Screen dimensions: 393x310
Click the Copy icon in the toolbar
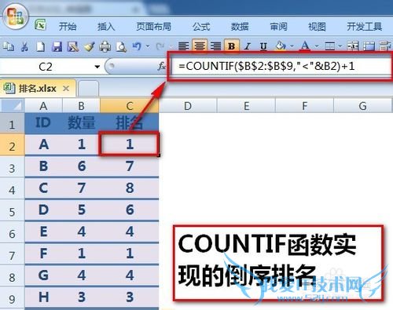pos(9,46)
